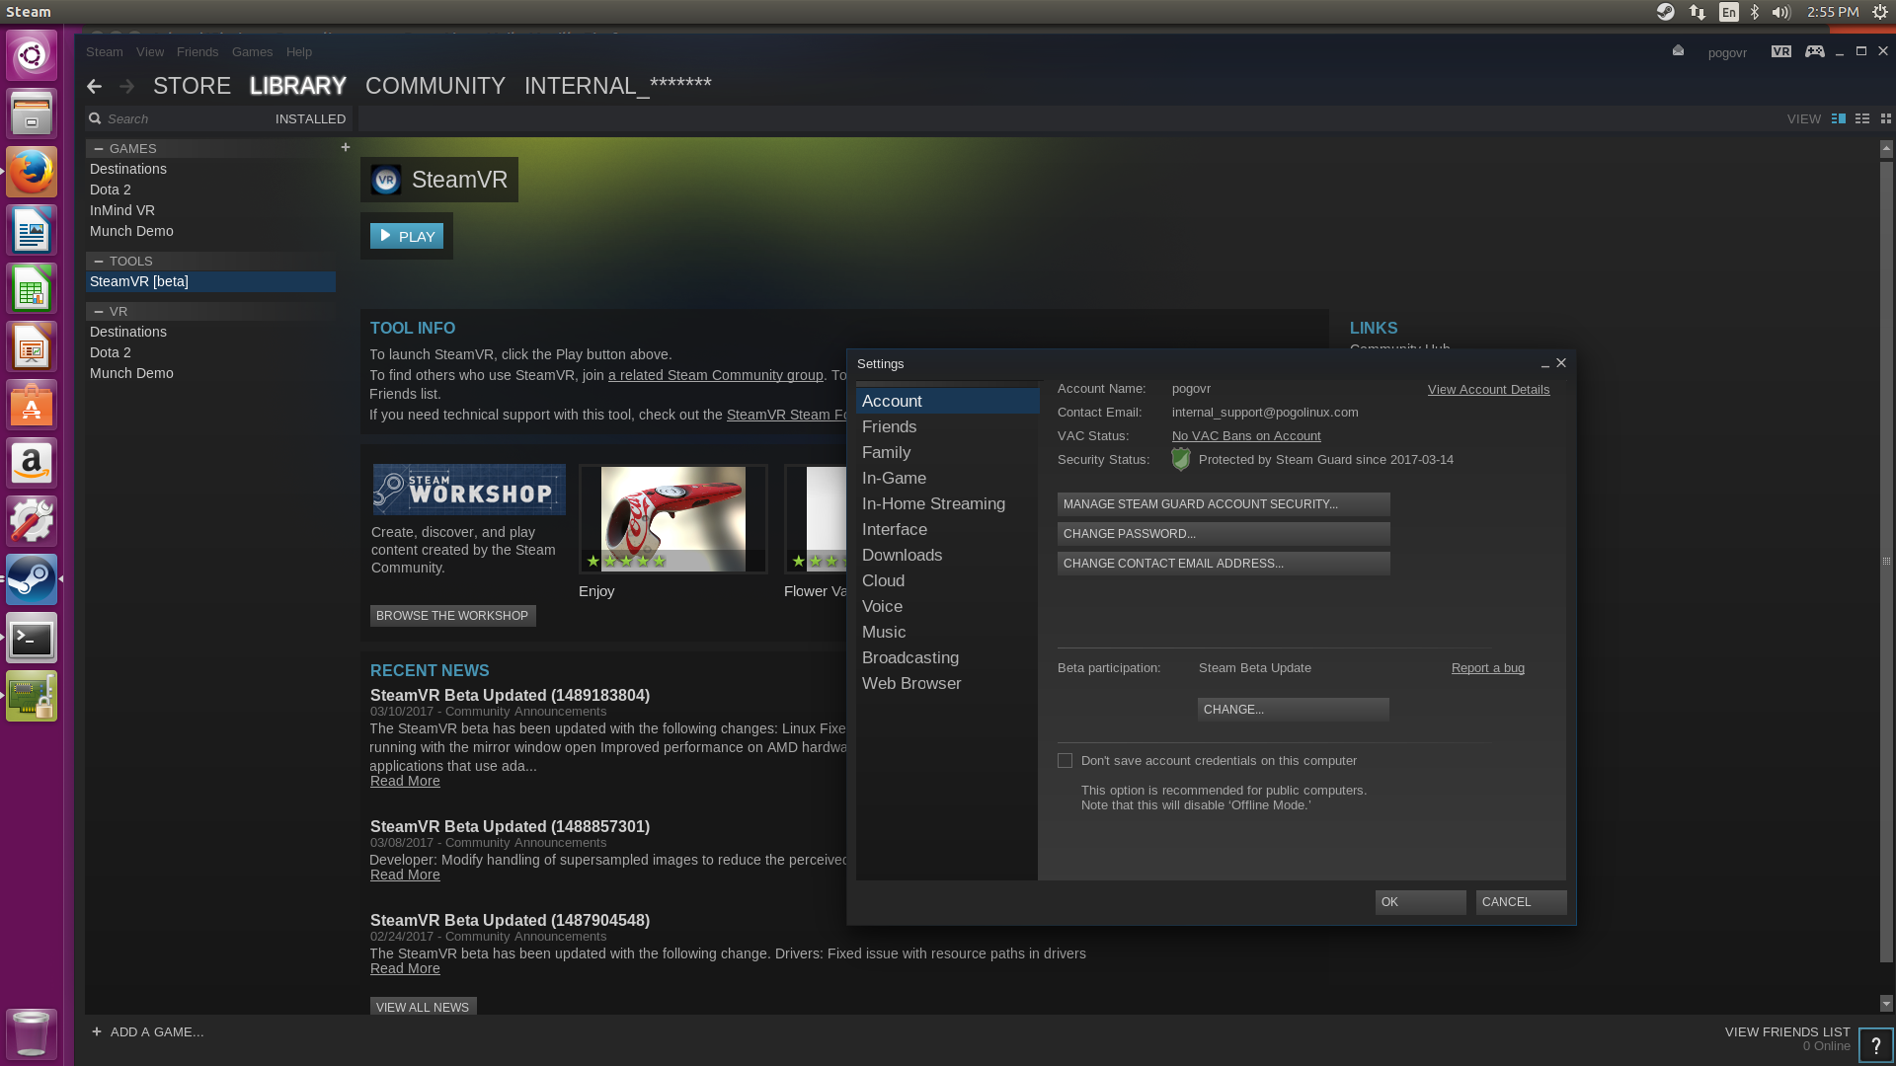Screen dimensions: 1896x1066
Task: Collapse the GAMES category
Action: (99, 148)
